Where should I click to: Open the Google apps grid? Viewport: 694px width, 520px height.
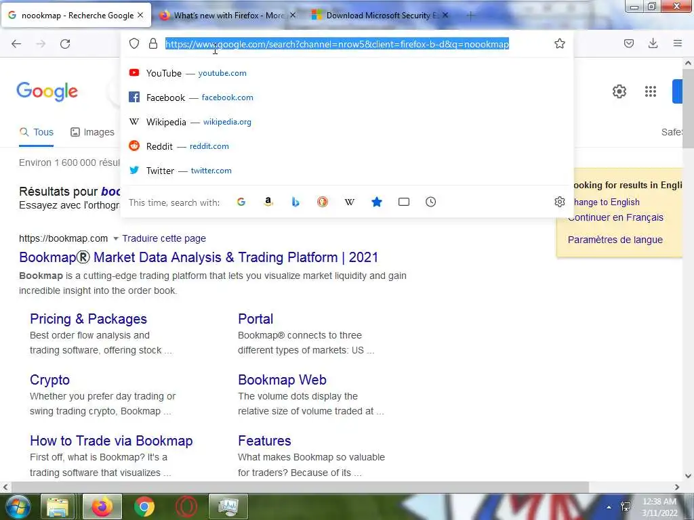[651, 91]
